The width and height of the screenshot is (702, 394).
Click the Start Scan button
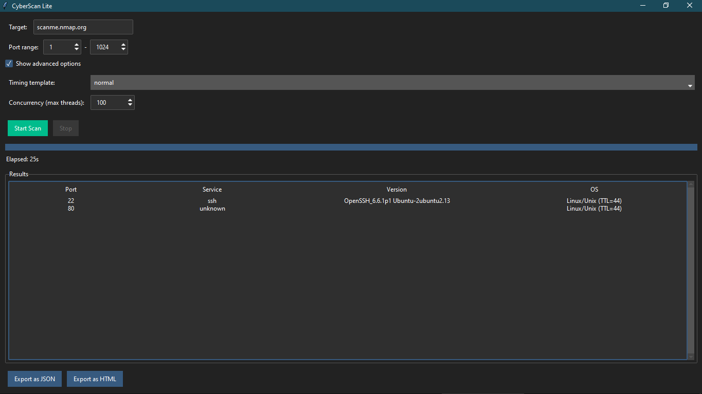coord(28,128)
